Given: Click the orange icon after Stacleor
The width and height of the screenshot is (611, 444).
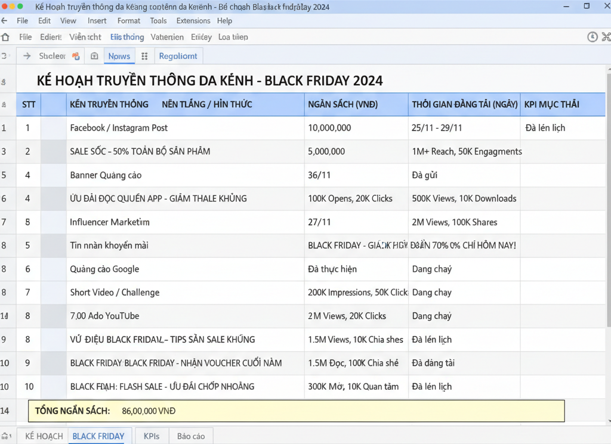Looking at the screenshot, I should tap(76, 56).
